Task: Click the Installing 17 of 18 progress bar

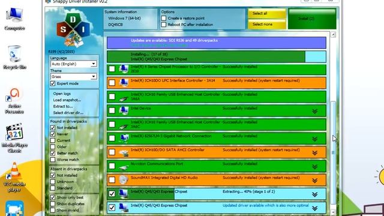Action: 217,56
